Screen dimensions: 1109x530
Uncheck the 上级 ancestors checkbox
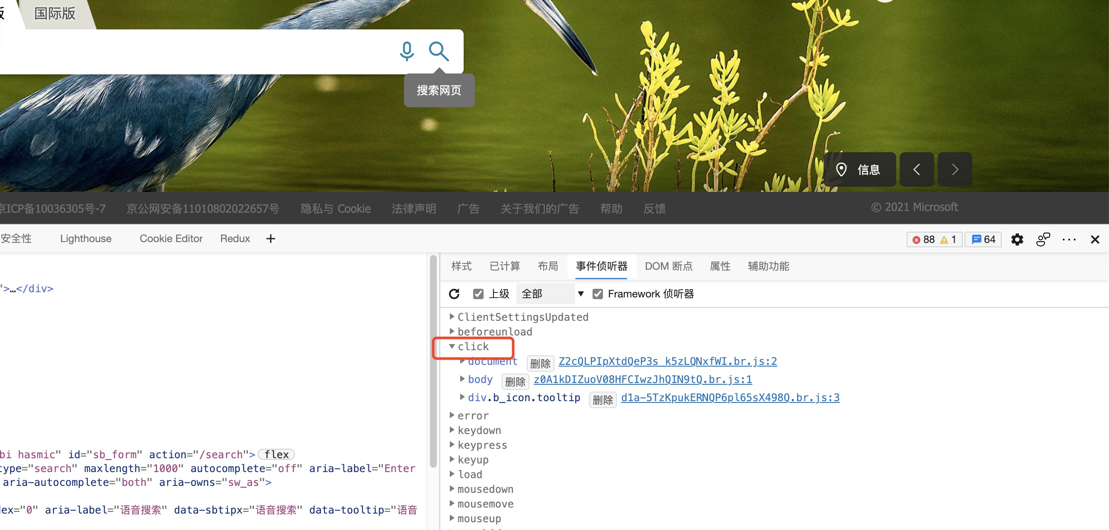tap(478, 294)
